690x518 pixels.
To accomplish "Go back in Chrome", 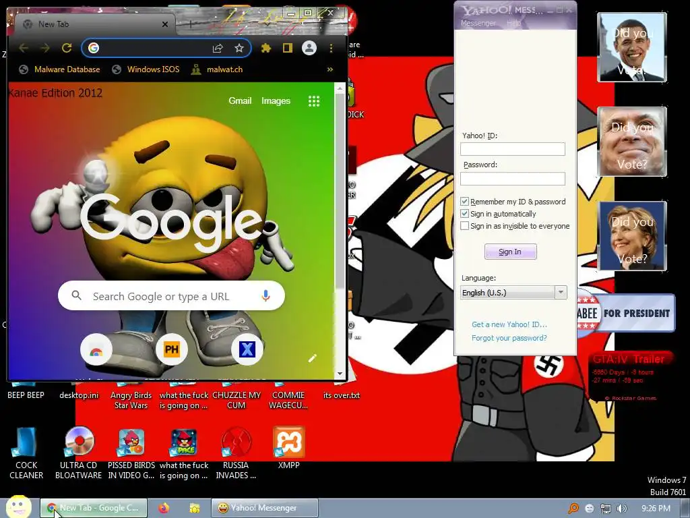I will (x=24, y=48).
